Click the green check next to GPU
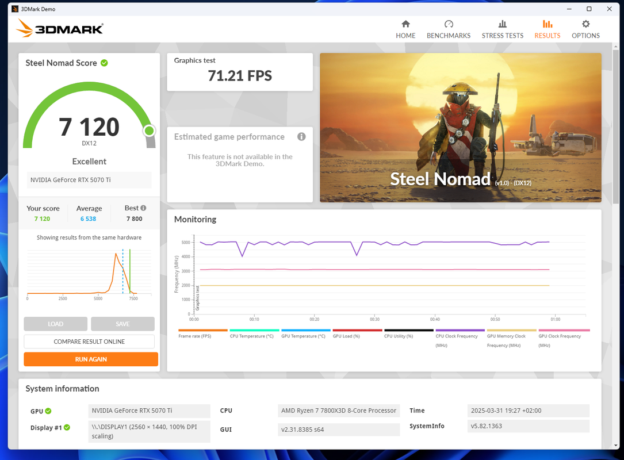Viewport: 624px width, 460px height. click(48, 411)
